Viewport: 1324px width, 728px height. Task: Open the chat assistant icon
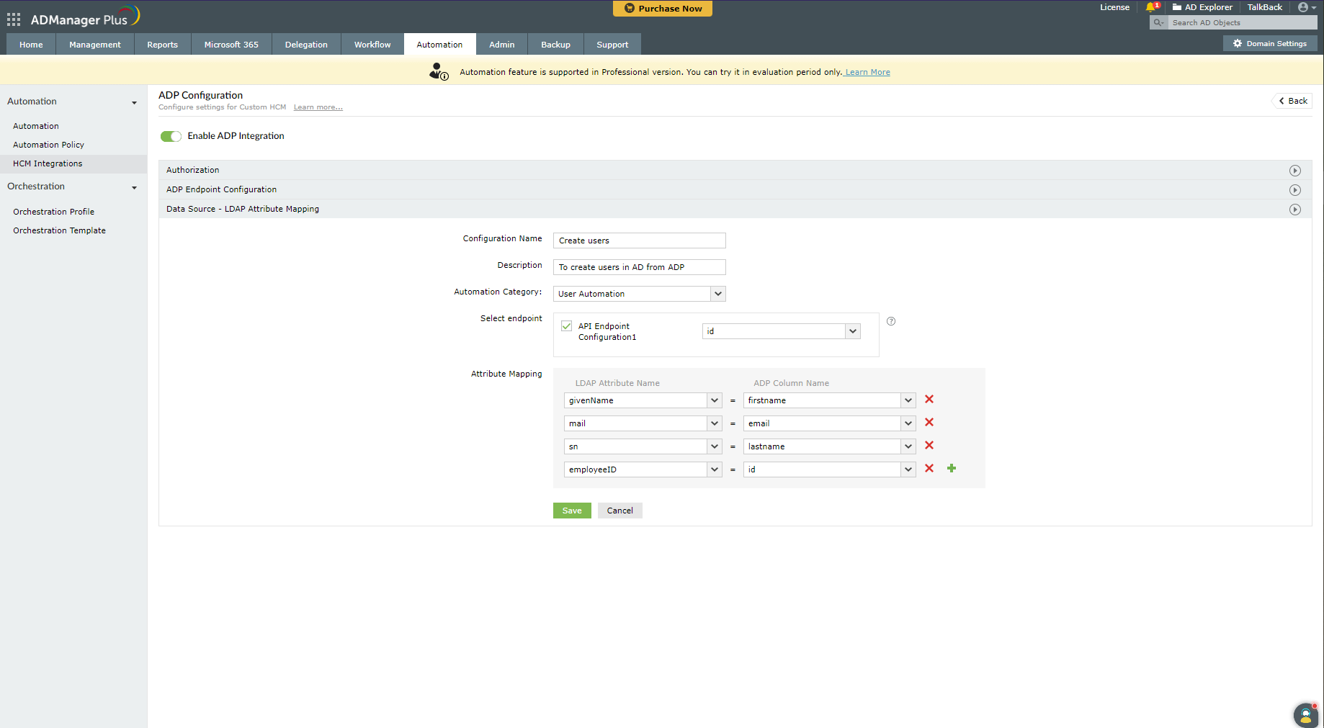(x=1306, y=715)
